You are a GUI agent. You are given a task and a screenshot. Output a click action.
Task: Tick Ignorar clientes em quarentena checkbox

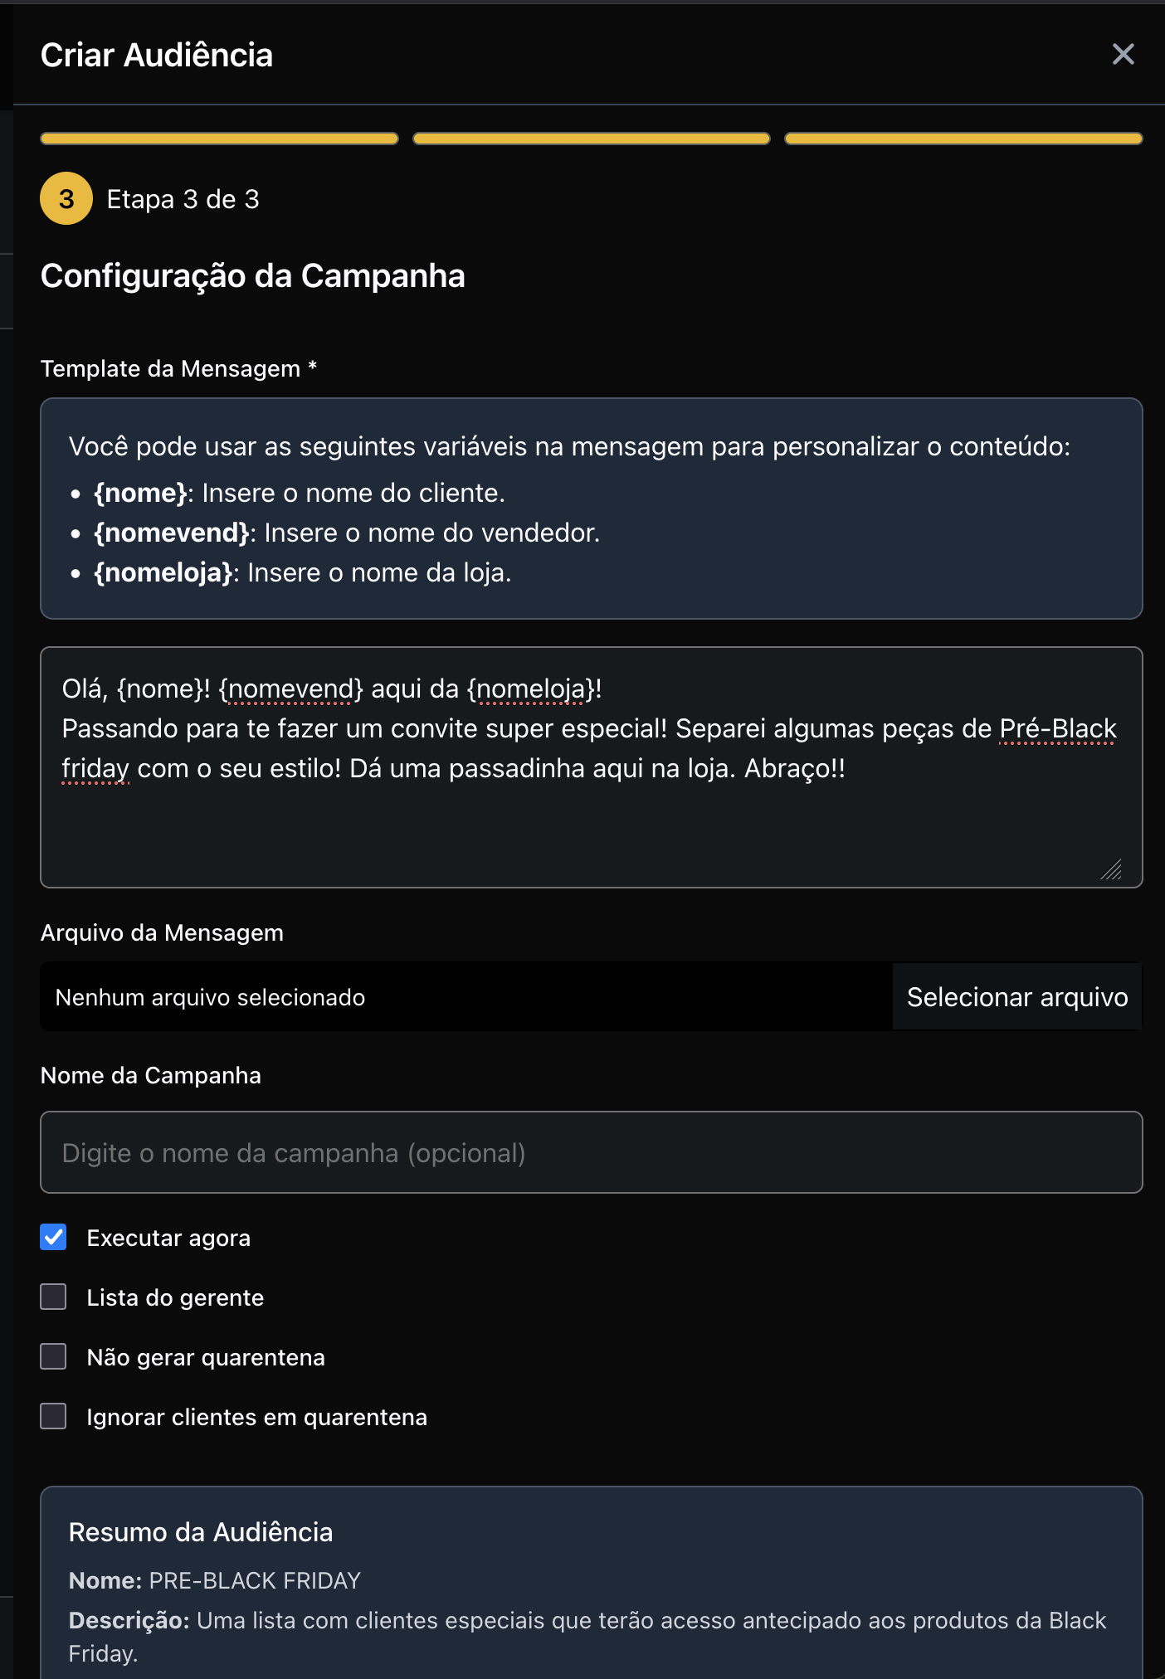[x=54, y=1416]
